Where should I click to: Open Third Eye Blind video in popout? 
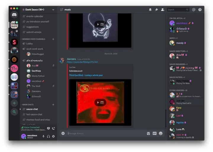[x=102, y=102]
